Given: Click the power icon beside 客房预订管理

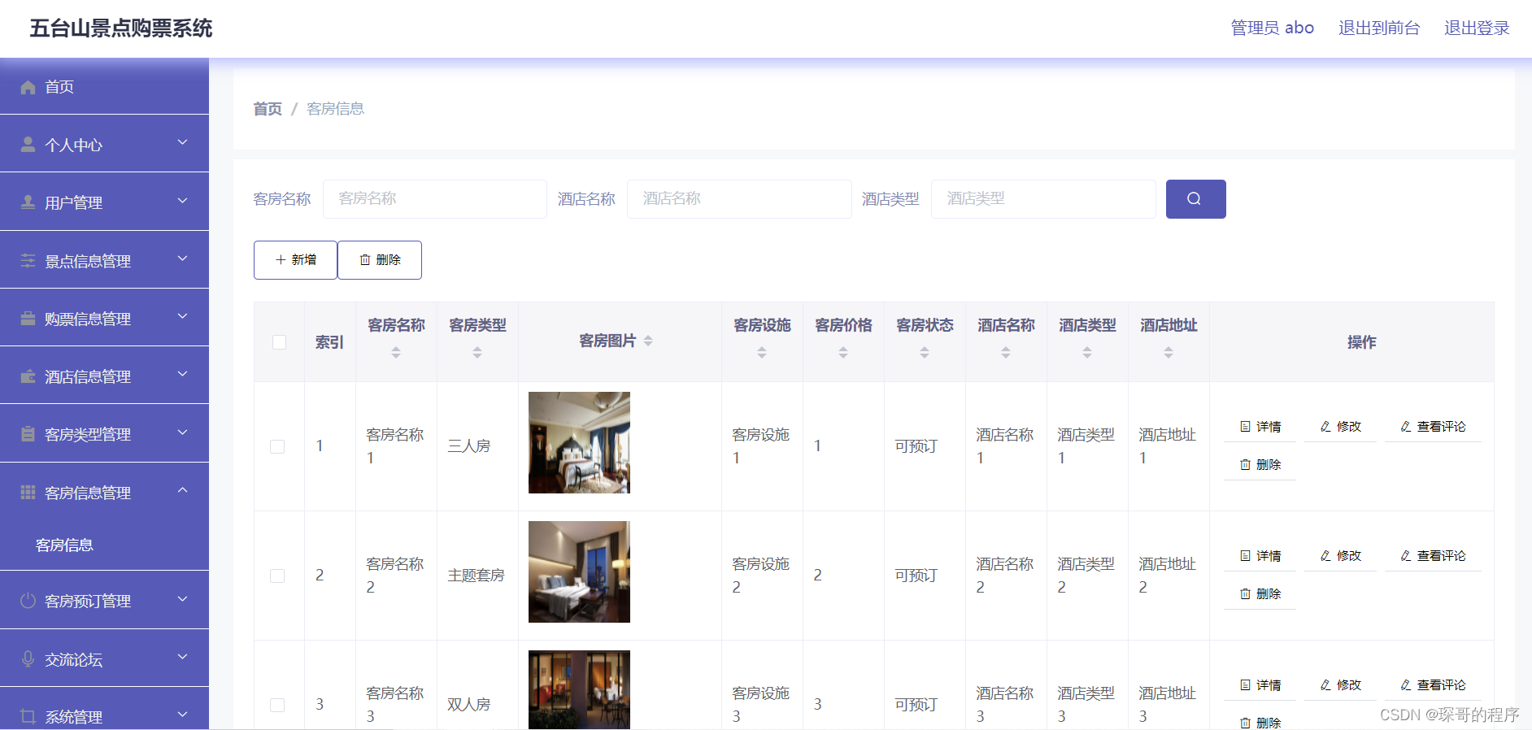Looking at the screenshot, I should (x=28, y=601).
